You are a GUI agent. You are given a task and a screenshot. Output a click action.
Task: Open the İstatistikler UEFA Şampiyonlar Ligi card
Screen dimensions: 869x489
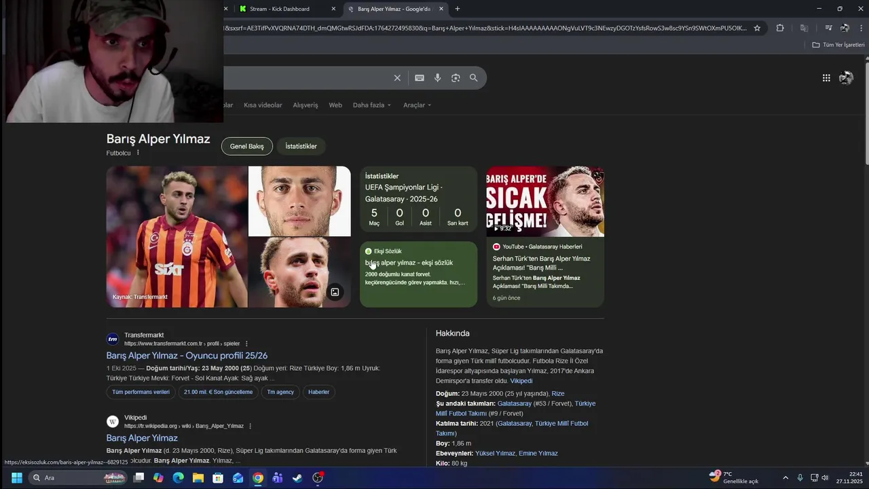click(x=418, y=199)
